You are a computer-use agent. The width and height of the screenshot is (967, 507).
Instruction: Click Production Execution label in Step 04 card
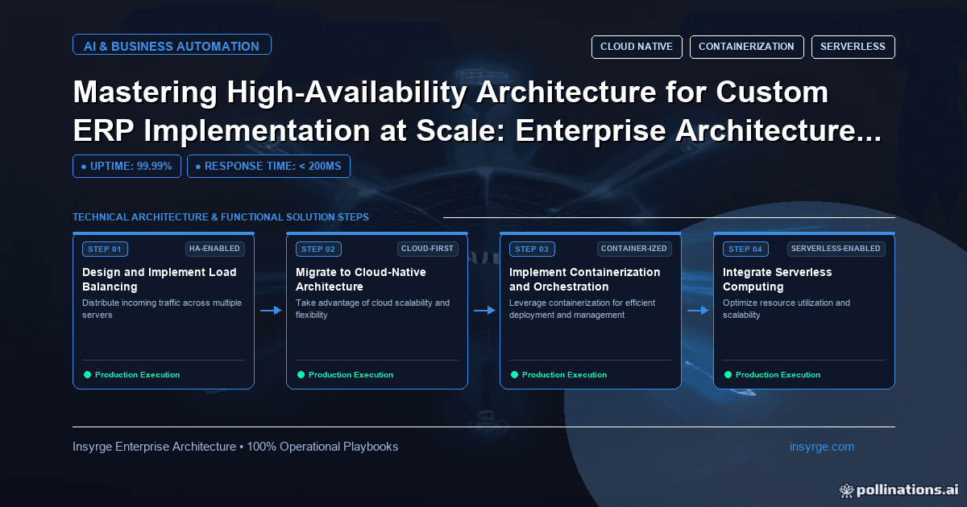(778, 375)
